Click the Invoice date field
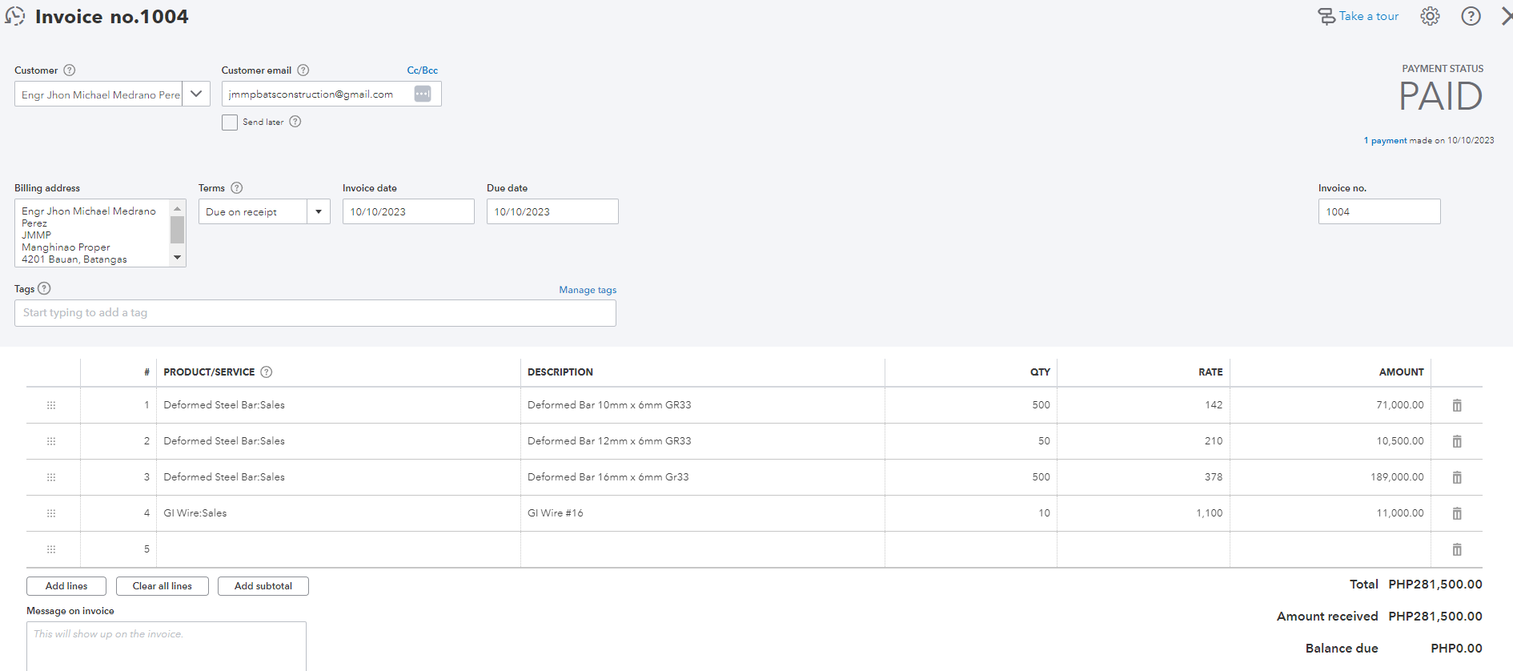1513x671 pixels. tap(408, 211)
